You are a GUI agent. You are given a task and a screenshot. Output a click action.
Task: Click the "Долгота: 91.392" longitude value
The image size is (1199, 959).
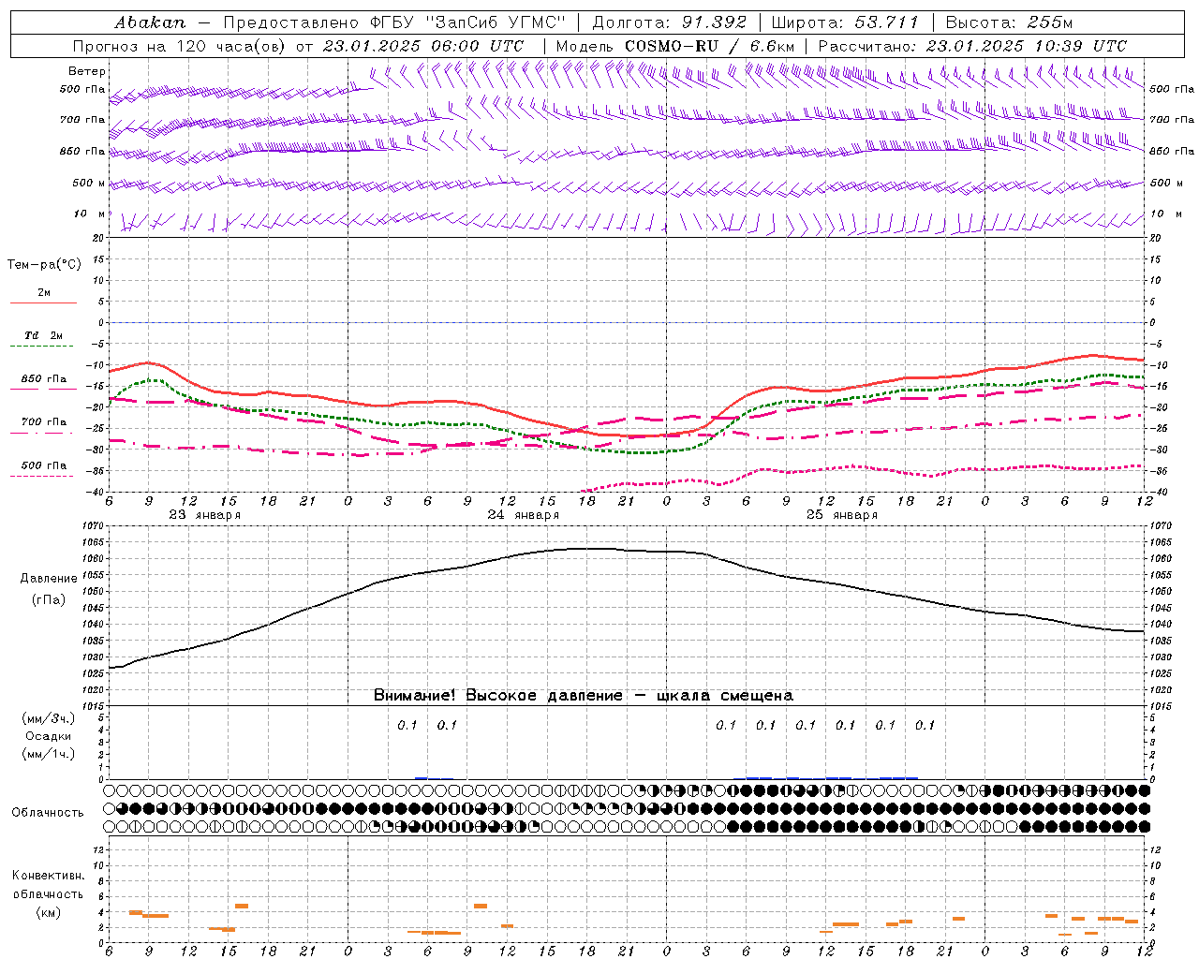point(670,22)
